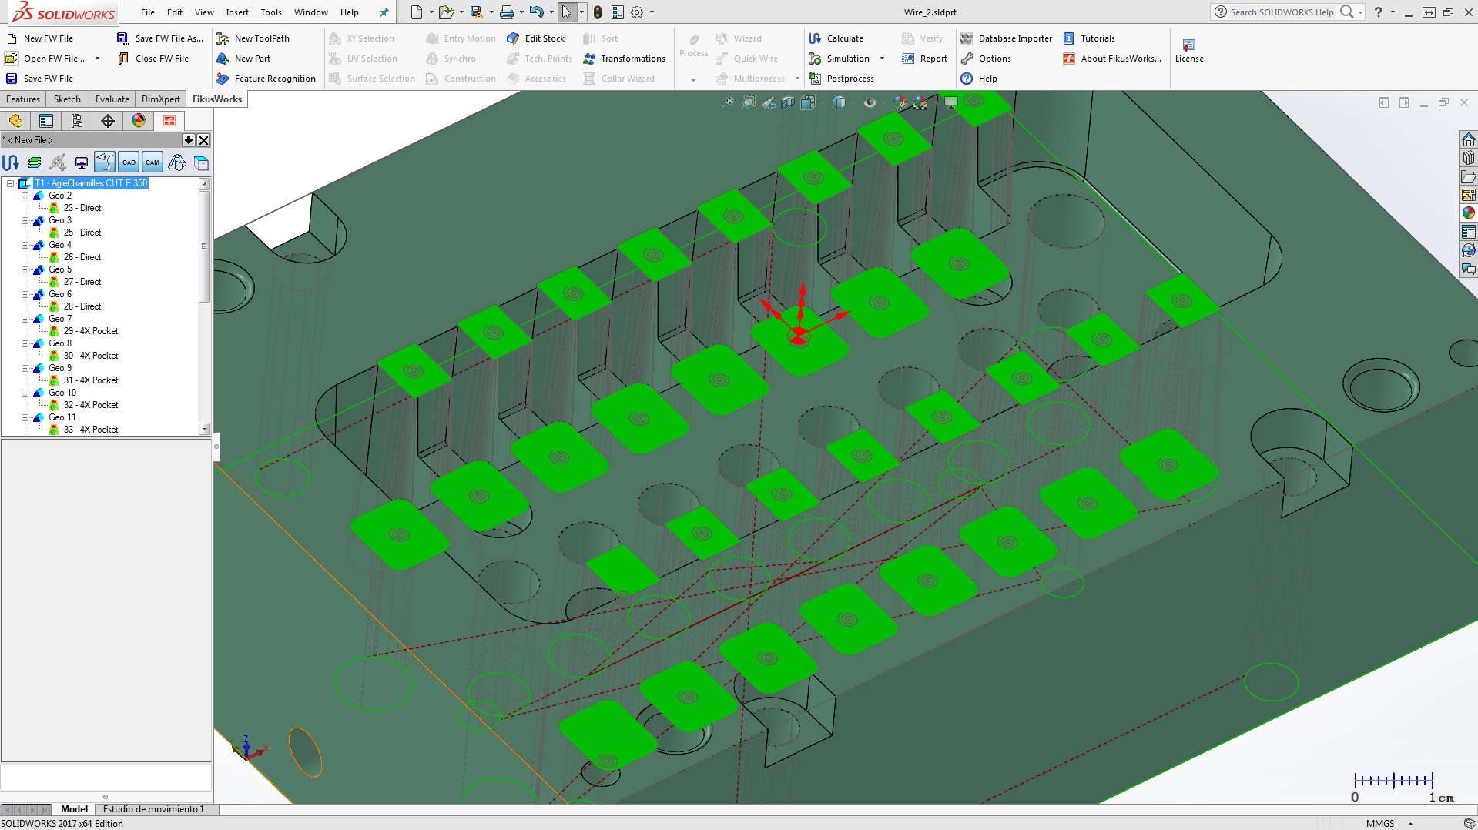
Task: Click the CAD mode button in FikusWorks panel
Action: tap(128, 162)
